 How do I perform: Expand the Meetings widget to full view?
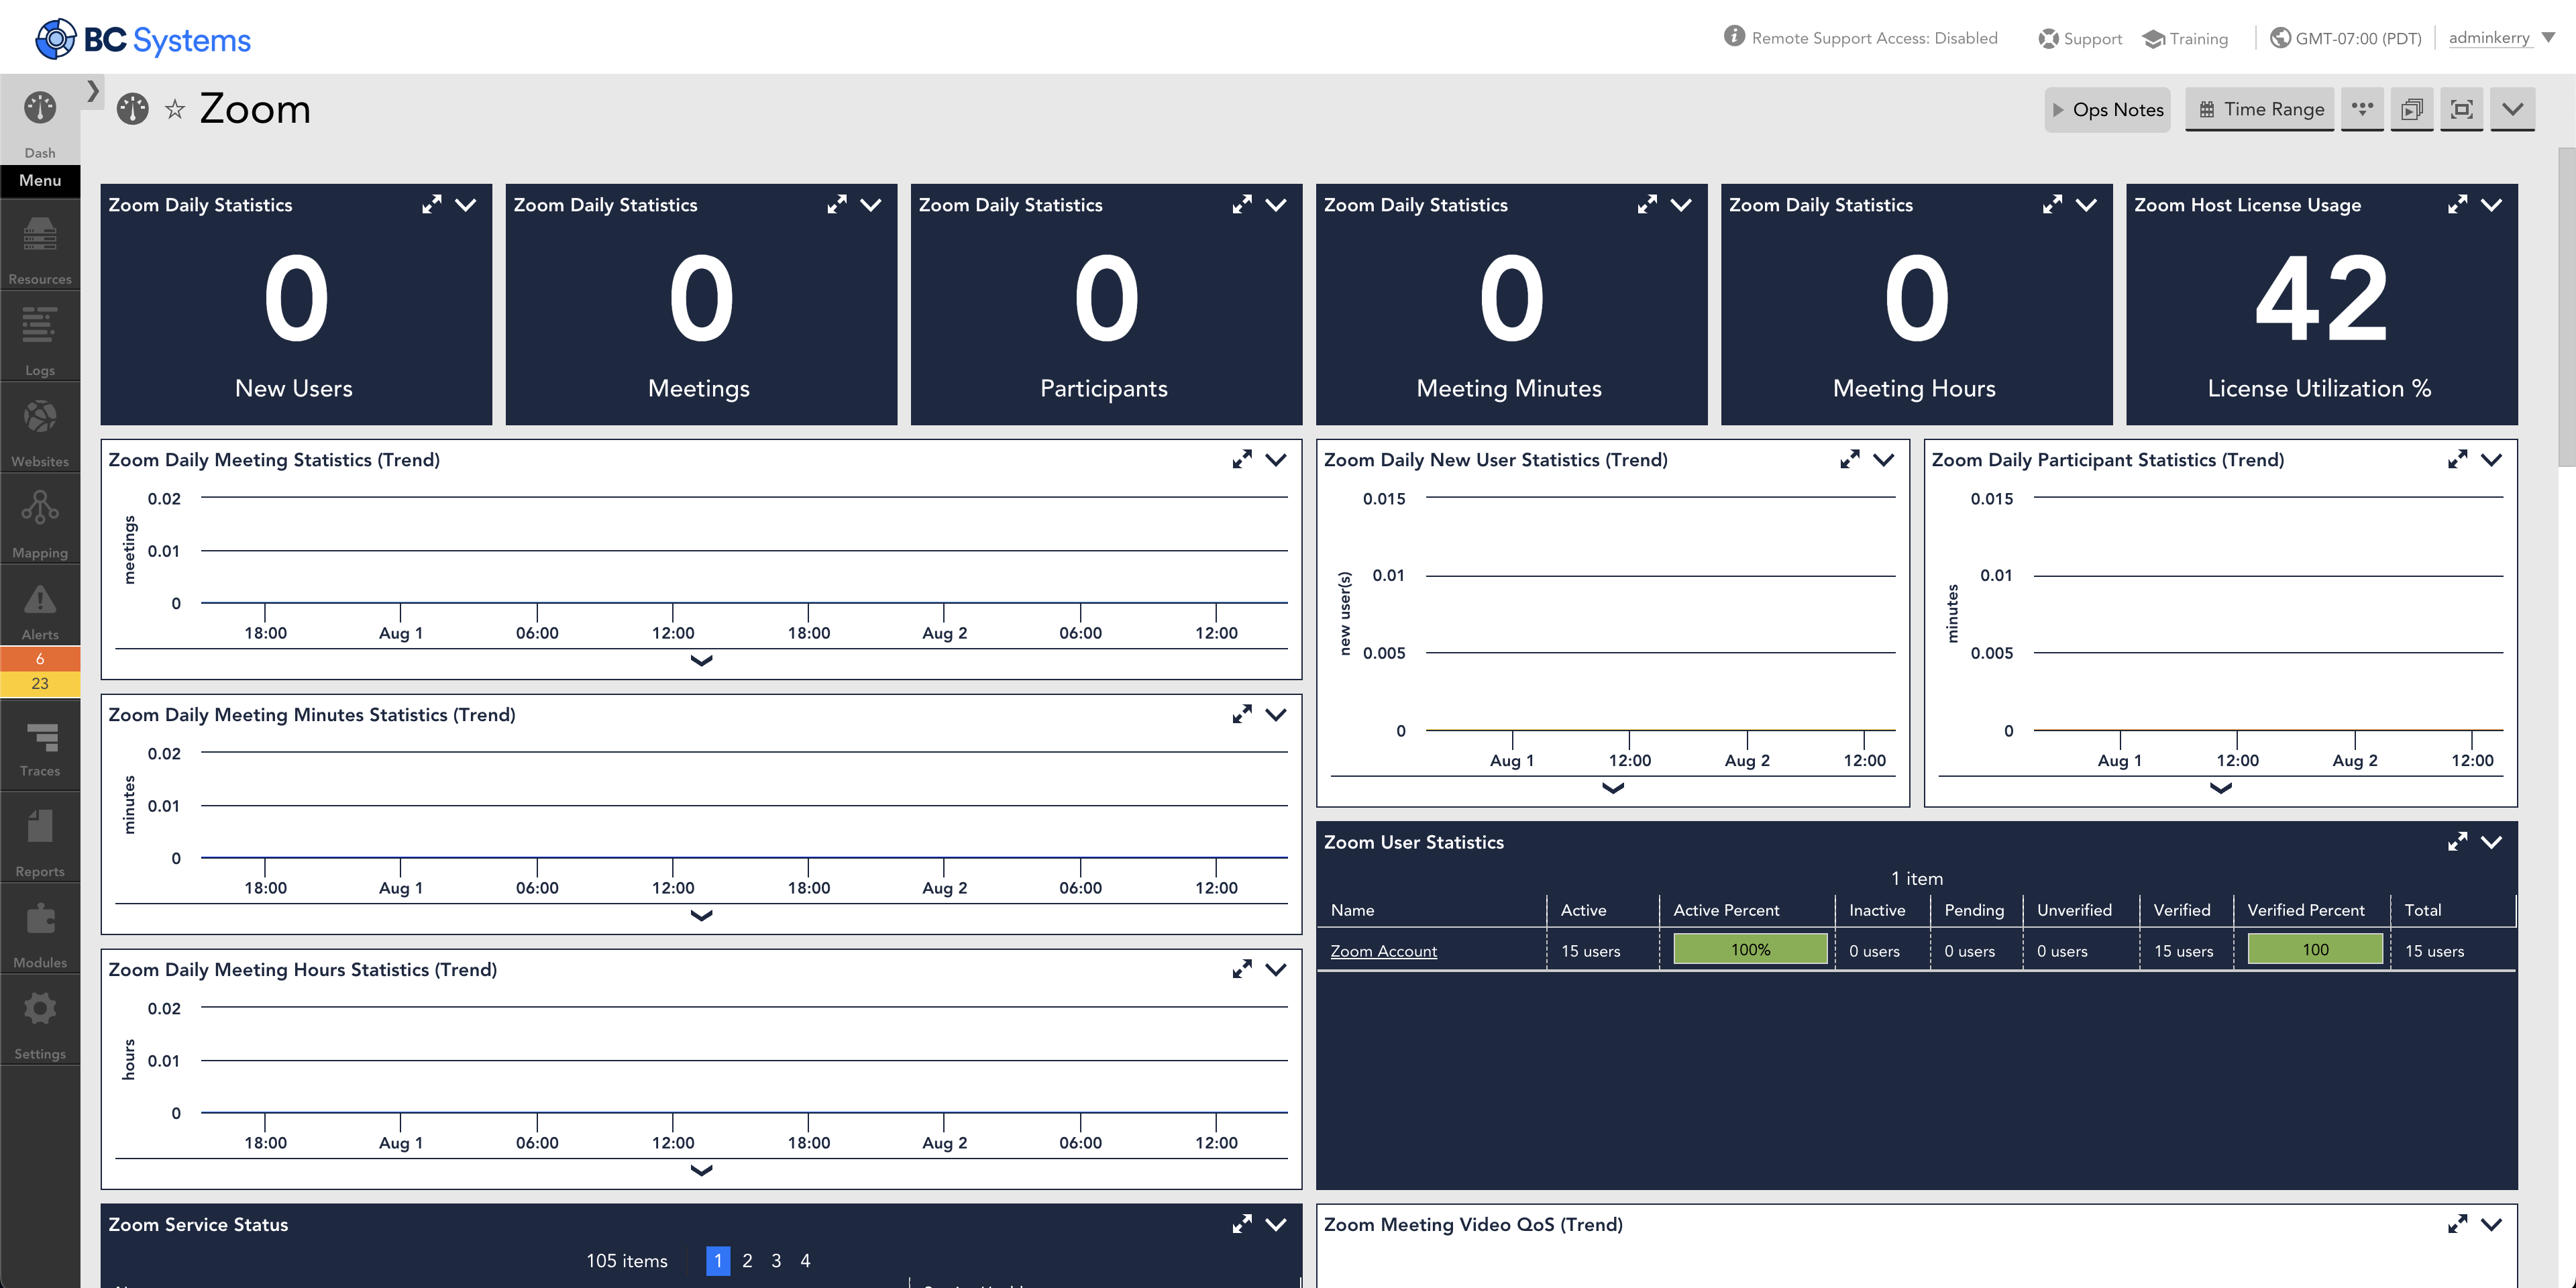pyautogui.click(x=836, y=204)
